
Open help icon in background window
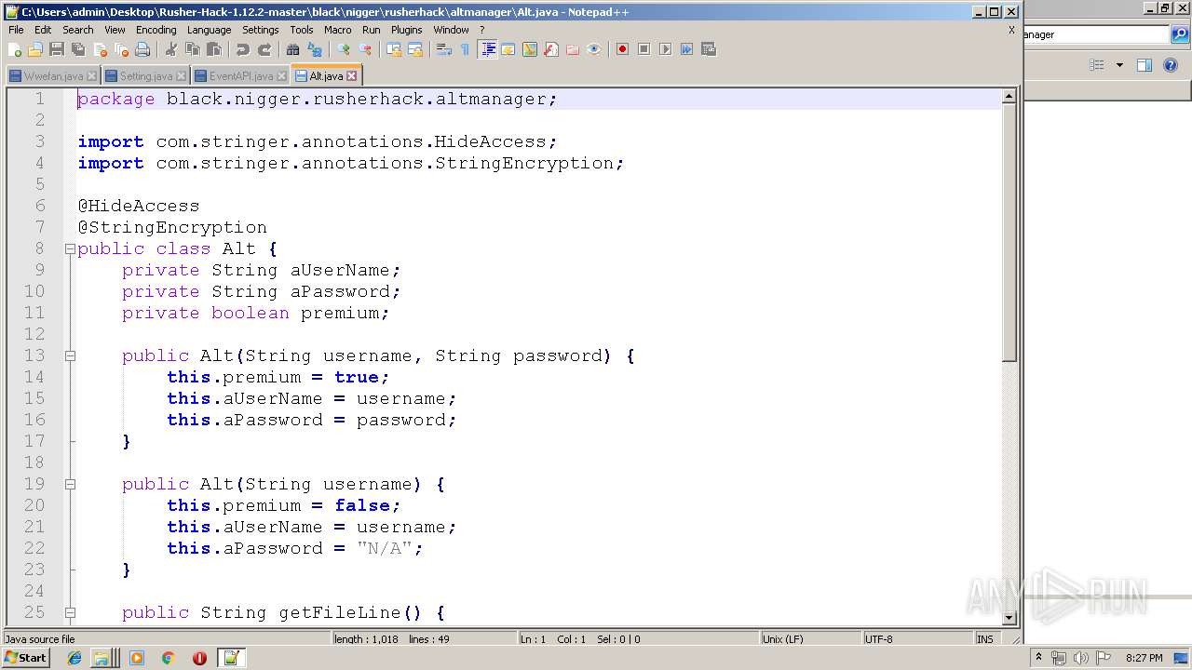[1172, 65]
